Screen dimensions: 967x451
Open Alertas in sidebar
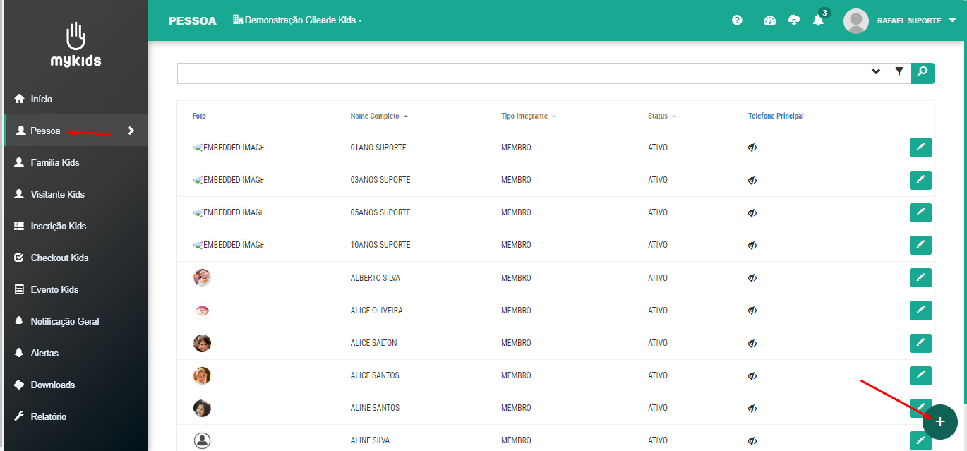pyautogui.click(x=76, y=353)
